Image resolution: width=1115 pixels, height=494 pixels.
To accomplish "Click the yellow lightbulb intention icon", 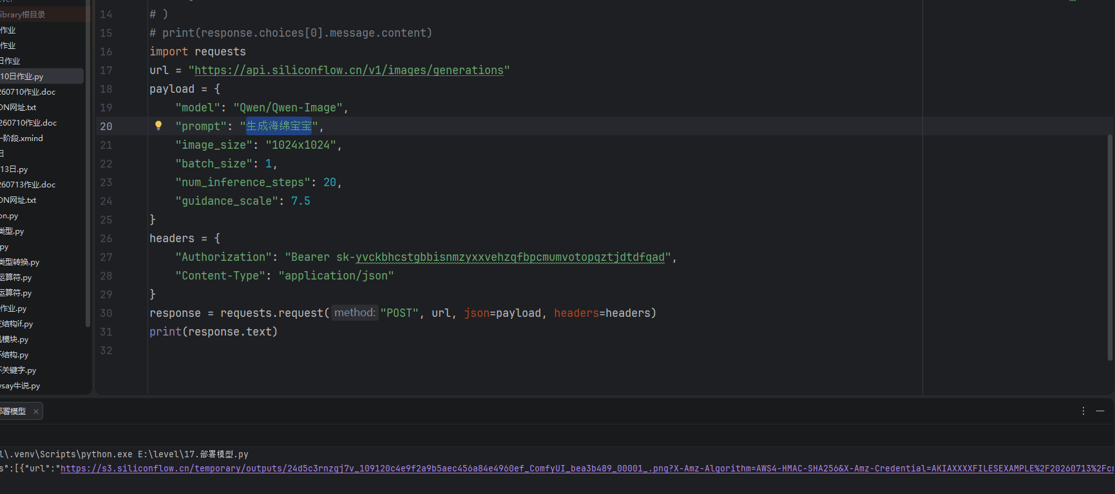I will [158, 126].
